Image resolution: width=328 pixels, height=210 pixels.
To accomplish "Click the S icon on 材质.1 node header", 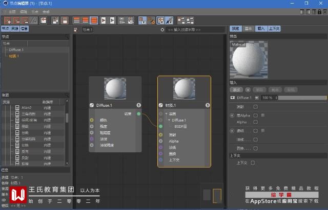I will tap(208, 105).
